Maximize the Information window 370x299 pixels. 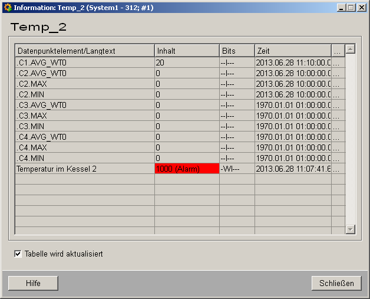351,8
